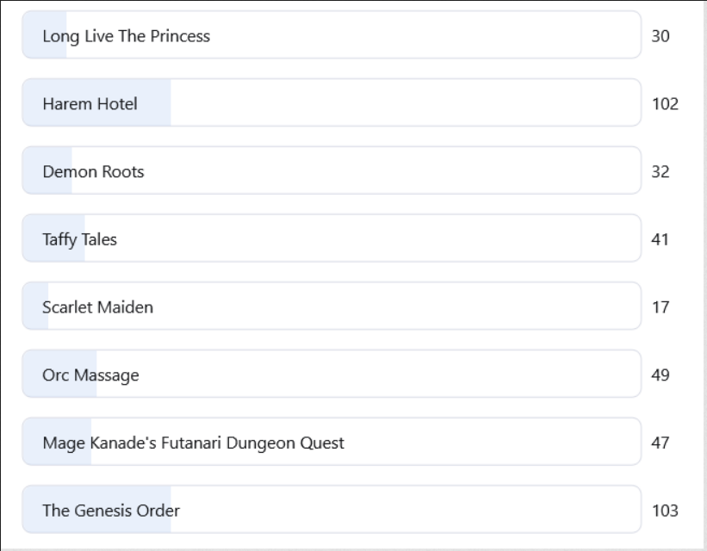Viewport: 707px width, 551px height.
Task: Click the 103 vote count for Genesis Order
Action: (x=665, y=511)
